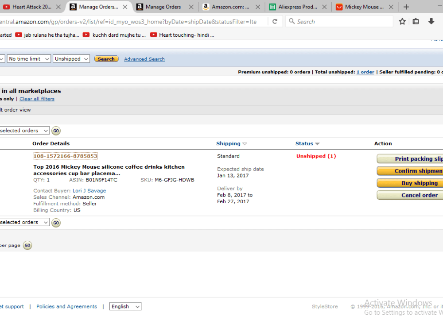Sort by Status column header
Viewport: 443px width, 332px height.
pos(304,143)
